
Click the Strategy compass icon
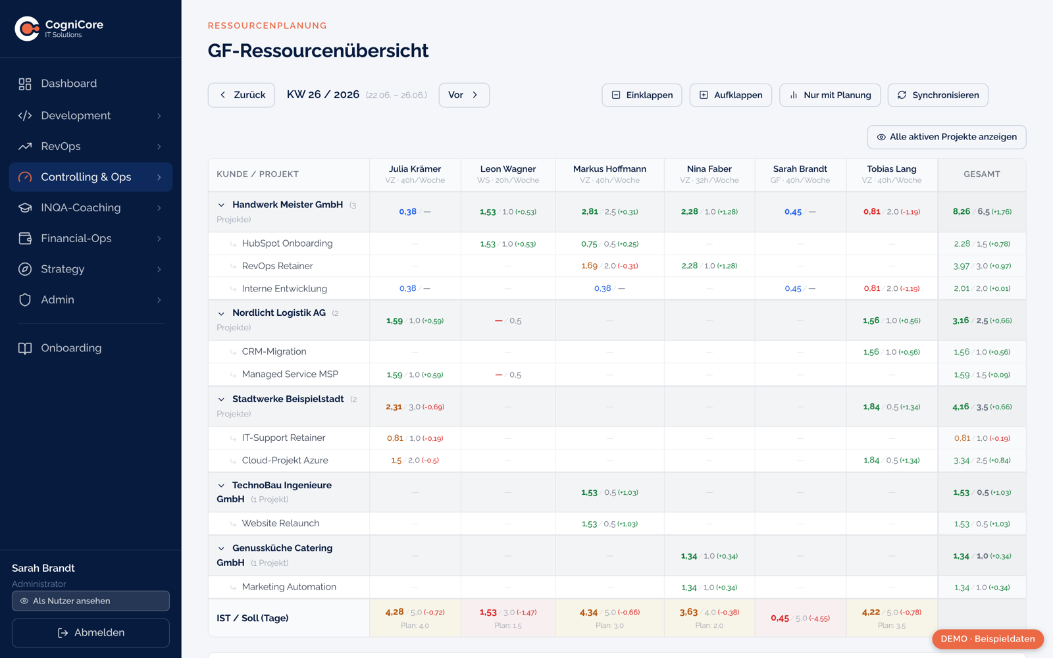click(x=25, y=269)
